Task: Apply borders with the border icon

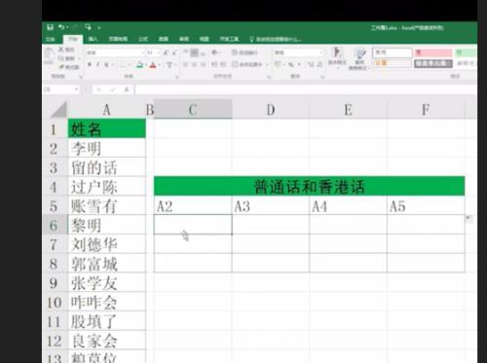Action: [123, 65]
